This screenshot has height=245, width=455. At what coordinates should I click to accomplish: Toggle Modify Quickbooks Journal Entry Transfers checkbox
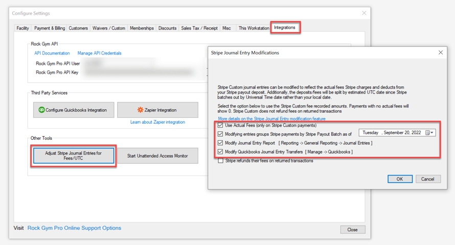tap(220, 152)
